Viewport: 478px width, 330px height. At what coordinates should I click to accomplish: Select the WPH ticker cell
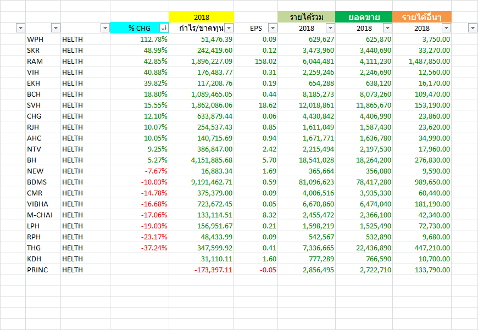coord(43,40)
